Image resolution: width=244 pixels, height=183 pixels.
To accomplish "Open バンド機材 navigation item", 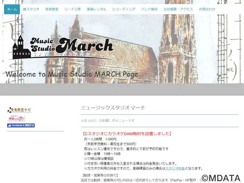I will 149,9.
